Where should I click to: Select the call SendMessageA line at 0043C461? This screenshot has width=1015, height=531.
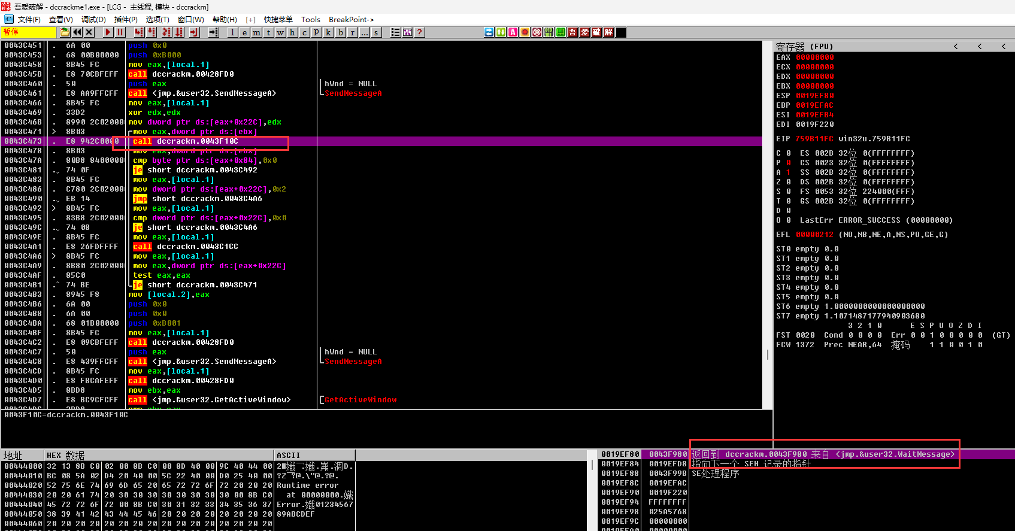pyautogui.click(x=382, y=93)
